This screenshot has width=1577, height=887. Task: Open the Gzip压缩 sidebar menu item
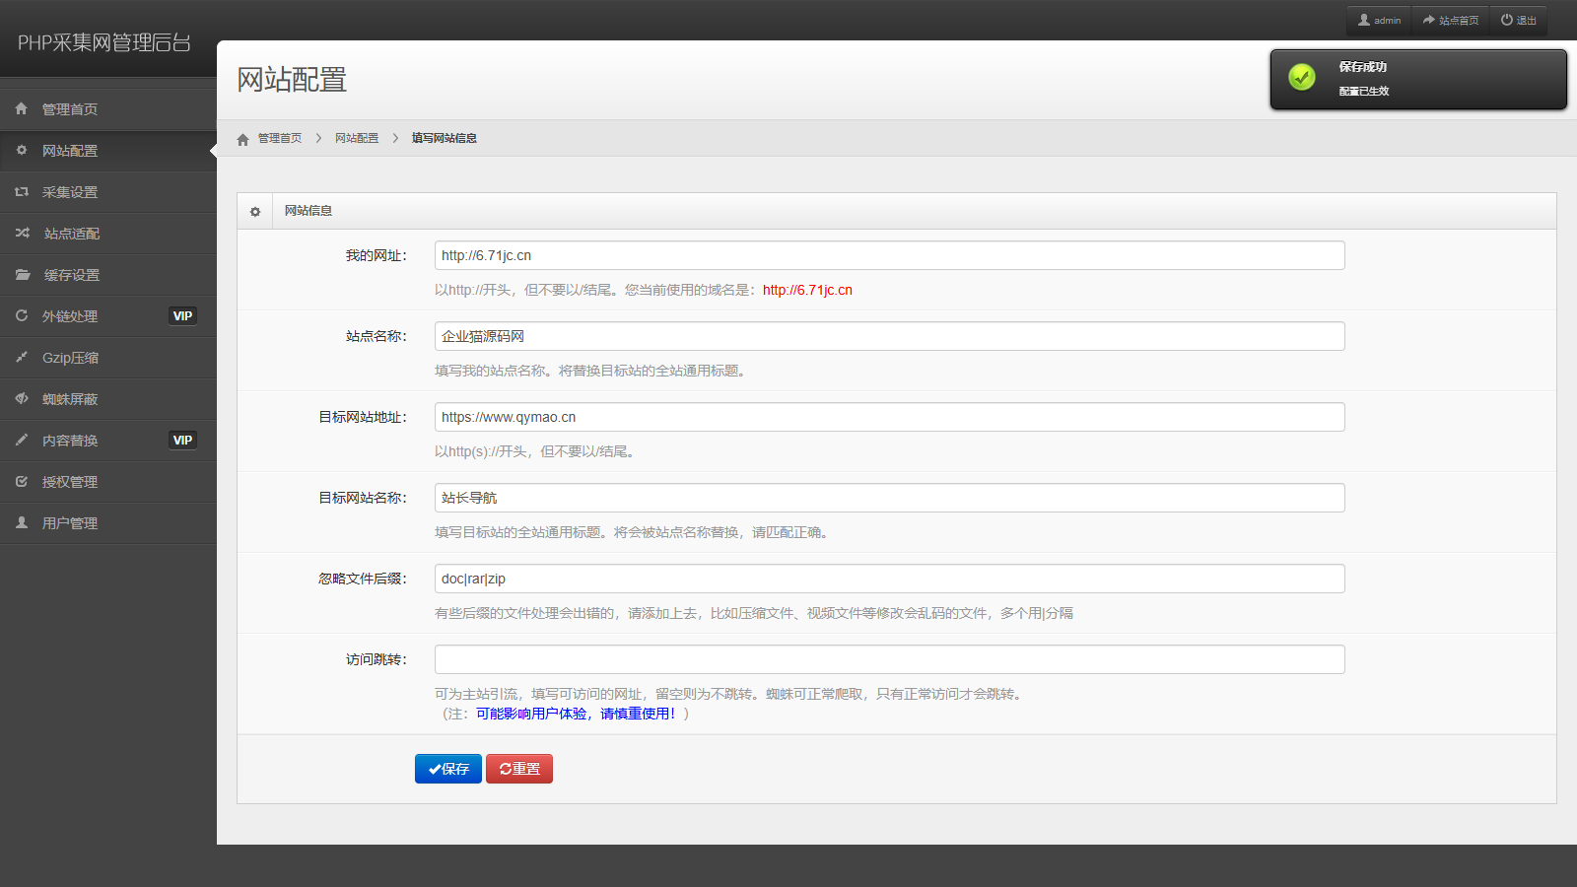point(70,358)
